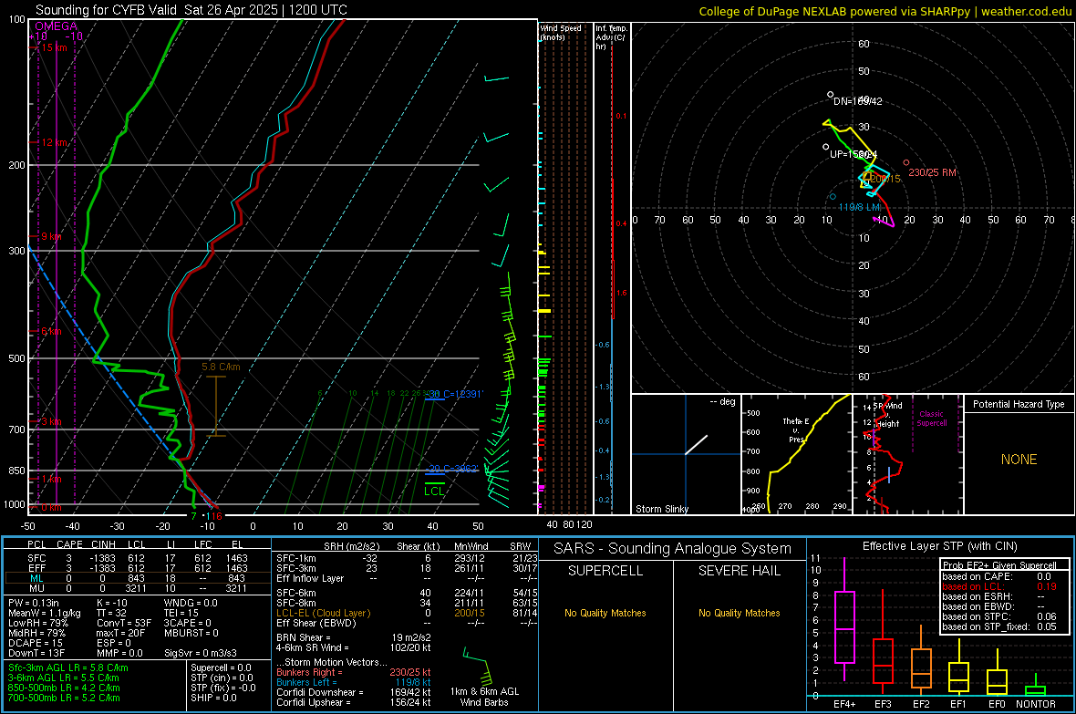Click the Supercell = 0.0 composite value
This screenshot has height=714, width=1076.
(x=221, y=667)
